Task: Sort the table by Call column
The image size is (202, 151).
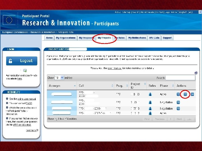Action: [x=95, y=86]
